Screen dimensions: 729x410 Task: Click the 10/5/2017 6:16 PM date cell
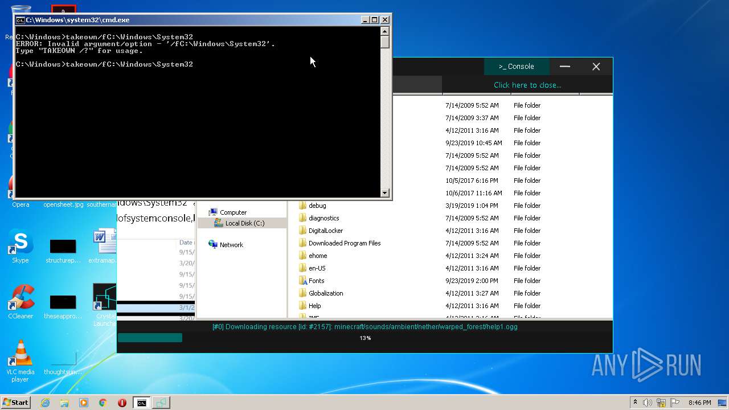(x=472, y=181)
